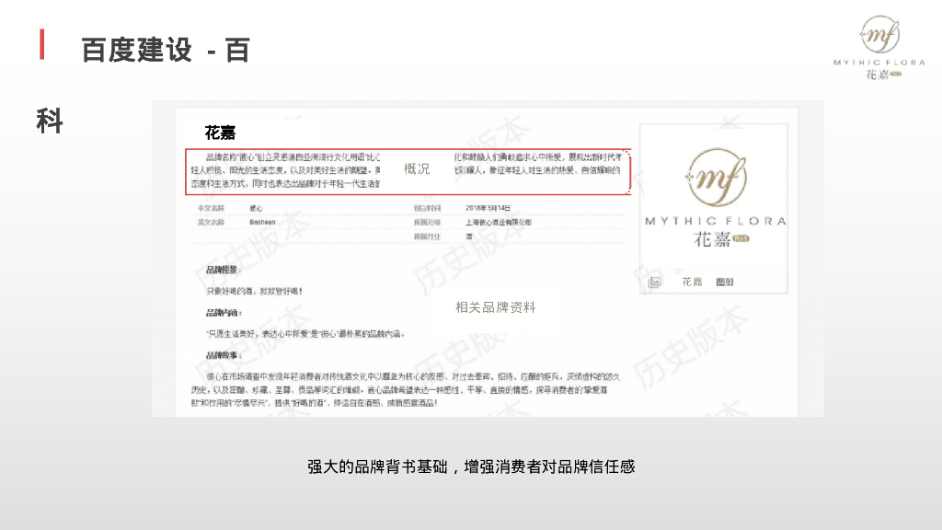The image size is (942, 530).
Task: Click the large 科 character on slide left
Action: point(50,121)
